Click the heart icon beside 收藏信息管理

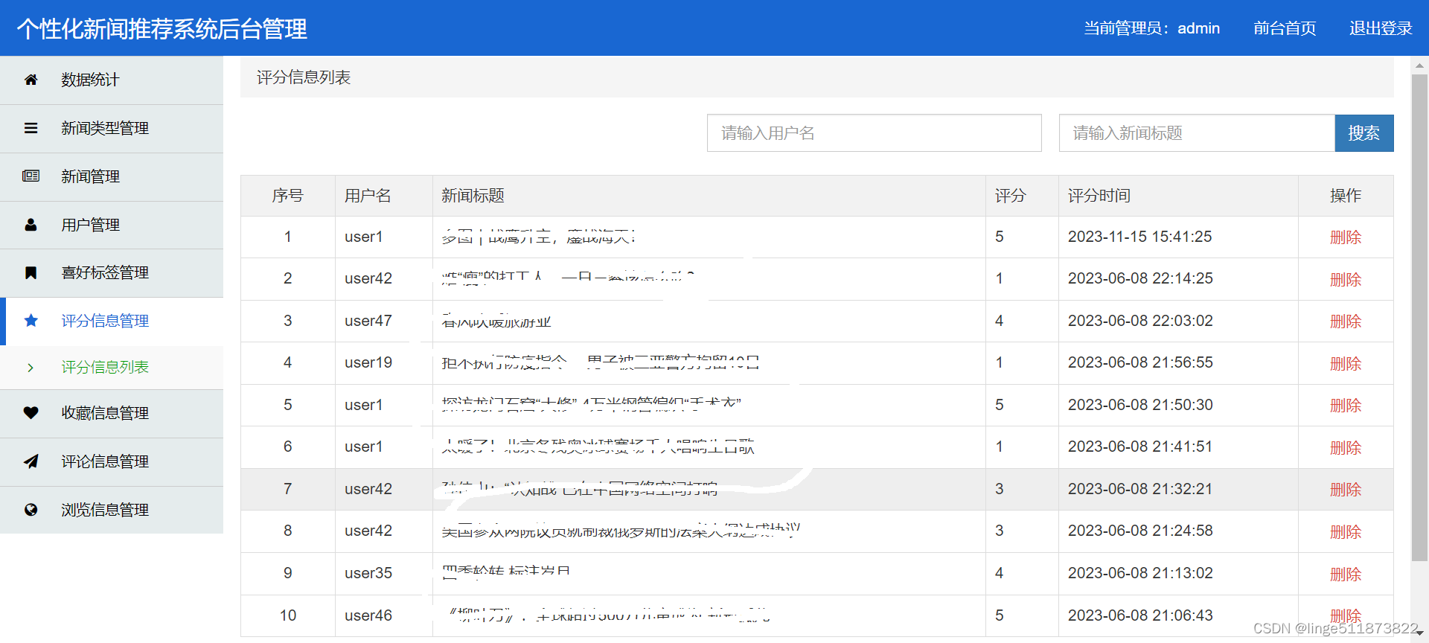31,413
